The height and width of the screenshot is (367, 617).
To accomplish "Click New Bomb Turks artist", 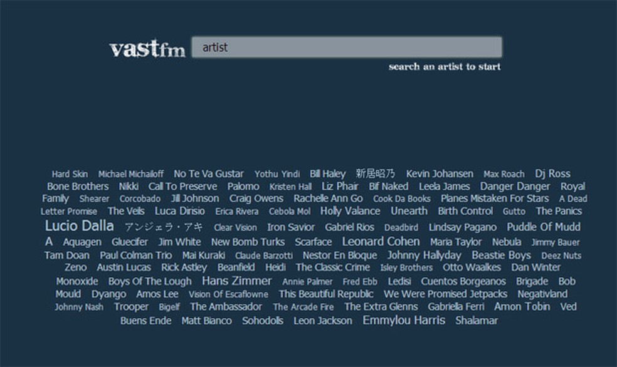I will pos(248,242).
